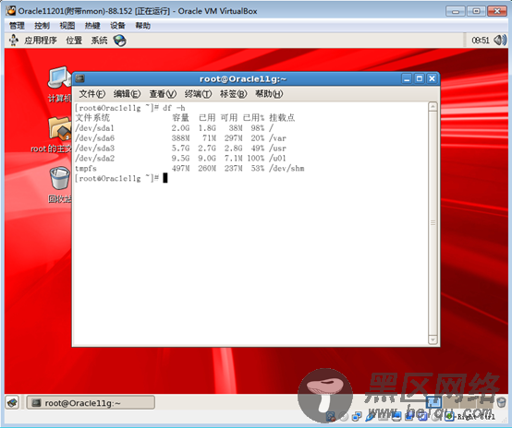Click the 'df -h' command text
Image resolution: width=512 pixels, height=428 pixels.
coord(174,108)
